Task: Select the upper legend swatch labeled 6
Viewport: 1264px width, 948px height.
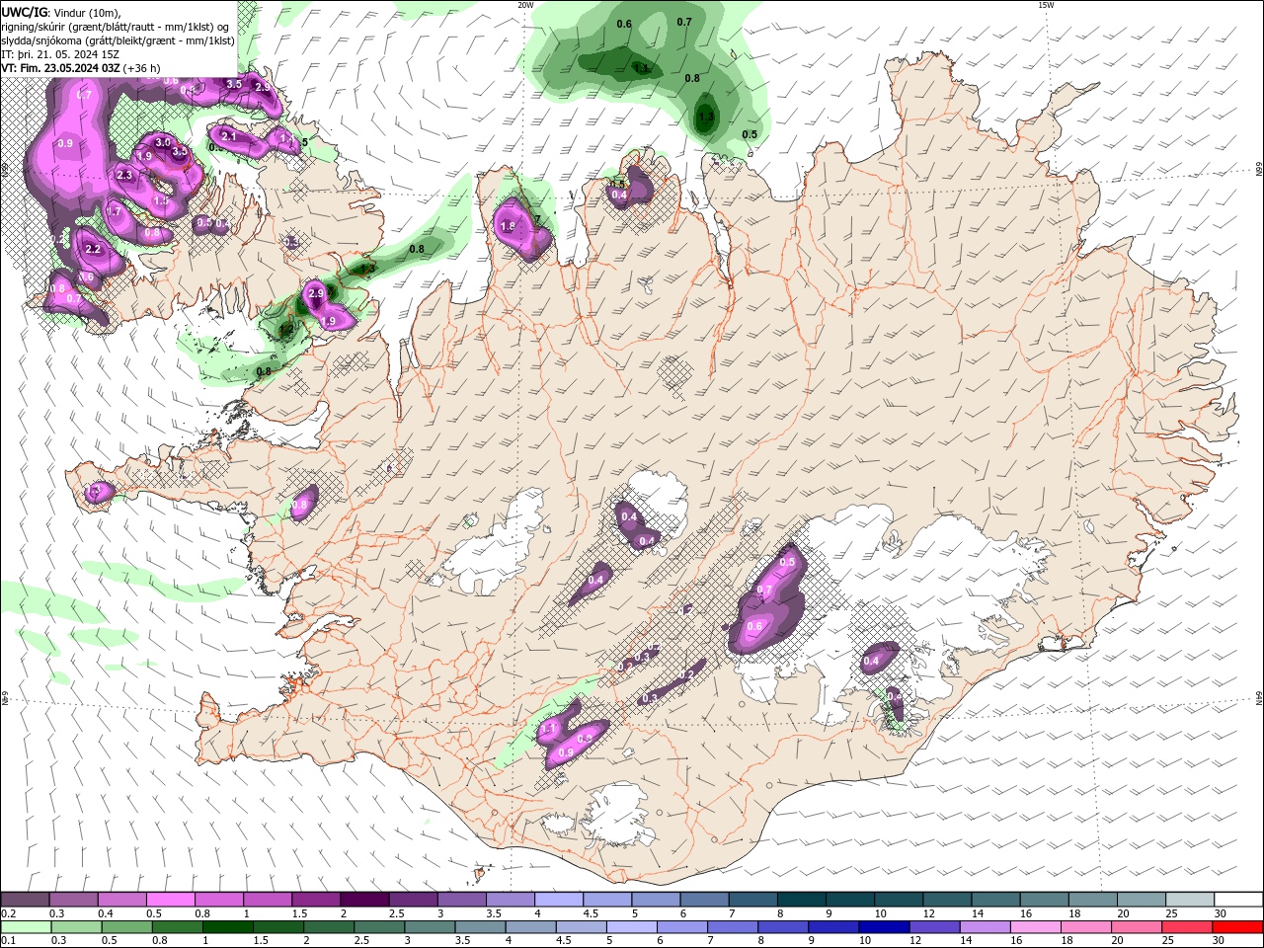Action: tap(702, 900)
